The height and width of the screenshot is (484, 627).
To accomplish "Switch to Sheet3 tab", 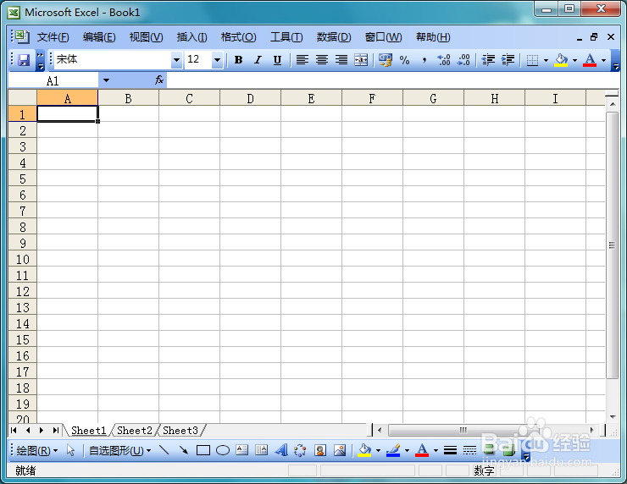I will pyautogui.click(x=180, y=431).
